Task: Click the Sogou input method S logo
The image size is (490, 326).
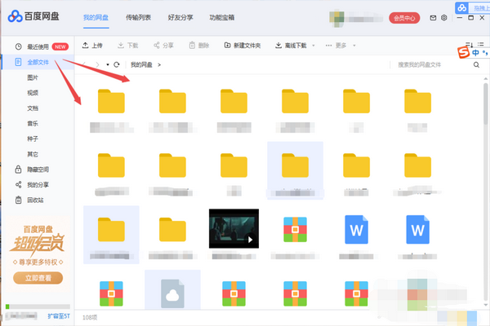Action: [x=464, y=52]
